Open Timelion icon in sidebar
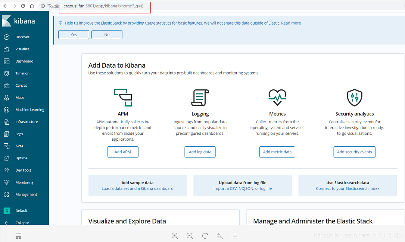Image resolution: width=405 pixels, height=242 pixels. [x=7, y=73]
